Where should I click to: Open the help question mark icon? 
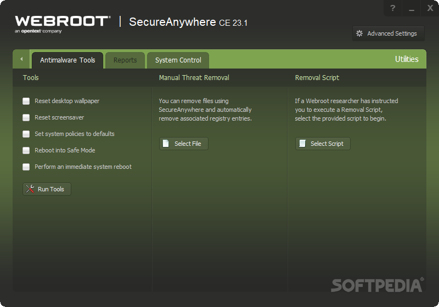[x=392, y=8]
